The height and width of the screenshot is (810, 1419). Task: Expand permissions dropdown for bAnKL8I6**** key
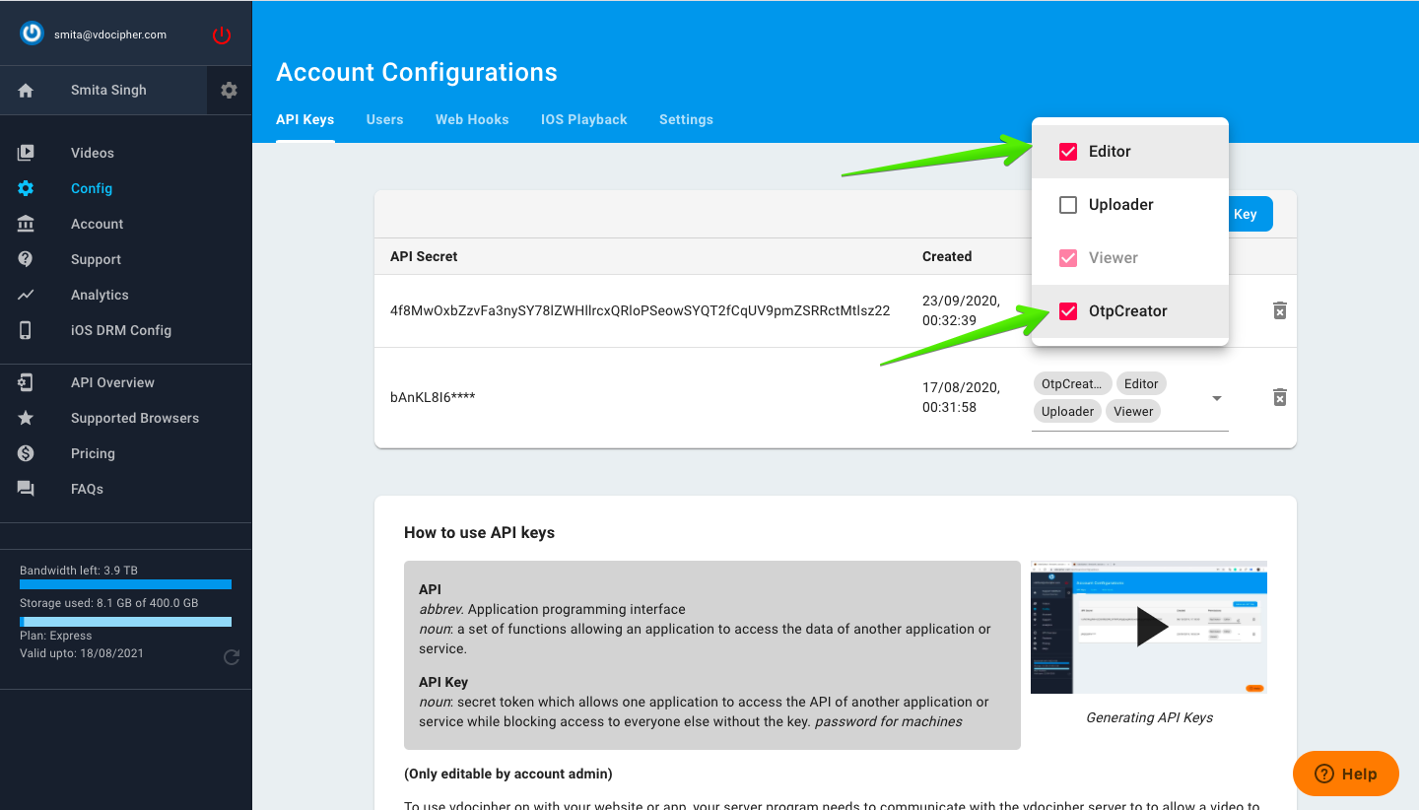[x=1217, y=398]
